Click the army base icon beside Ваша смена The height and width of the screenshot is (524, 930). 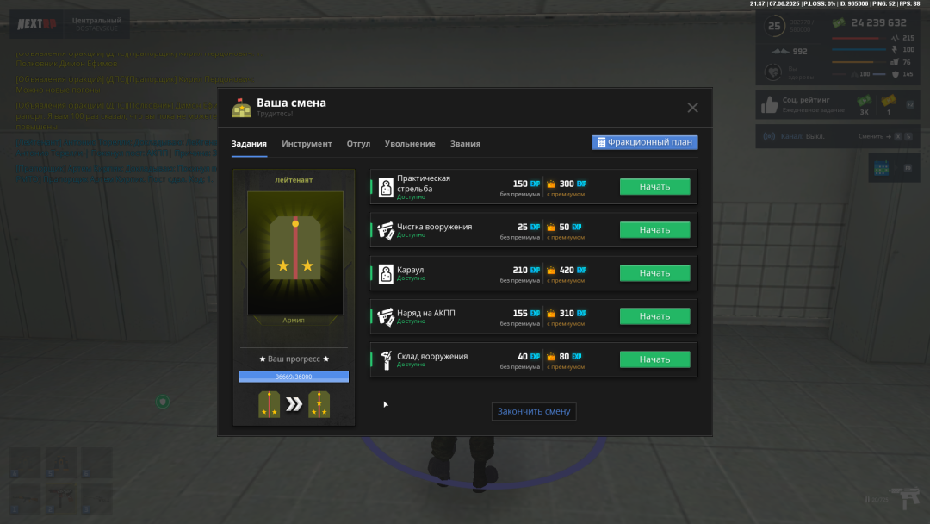point(242,108)
